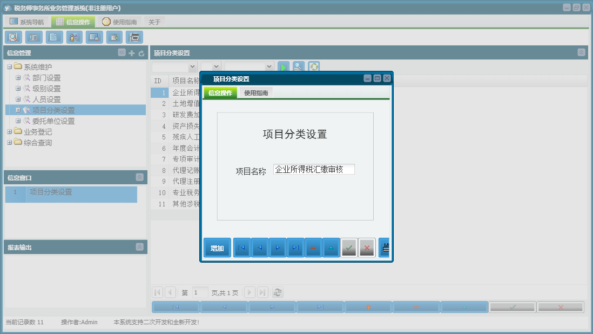Expand the 业务登记 folder
The width and height of the screenshot is (593, 334).
coord(10,132)
